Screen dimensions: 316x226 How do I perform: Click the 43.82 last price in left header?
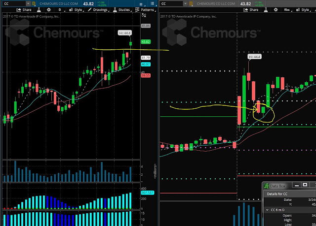point(88,4)
